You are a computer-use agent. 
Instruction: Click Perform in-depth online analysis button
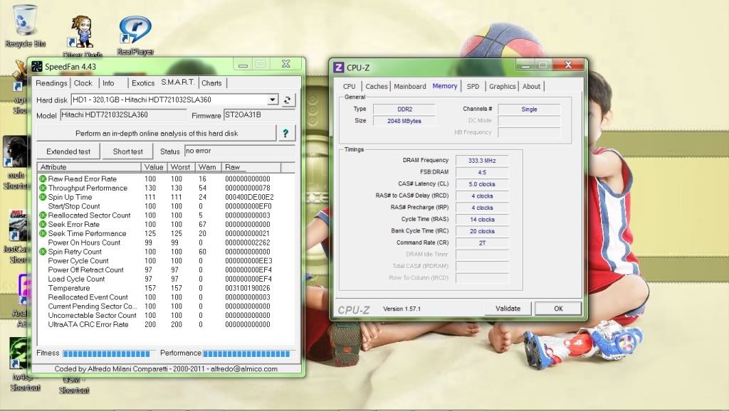[x=157, y=133]
